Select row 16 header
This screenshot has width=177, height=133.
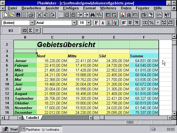point(7,112)
